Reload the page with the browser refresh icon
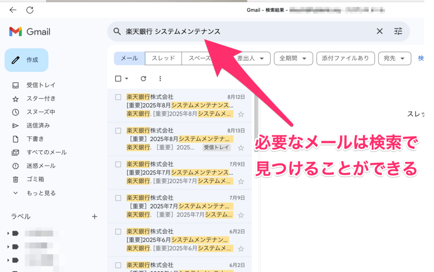This screenshot has height=272, width=434. tap(30, 10)
